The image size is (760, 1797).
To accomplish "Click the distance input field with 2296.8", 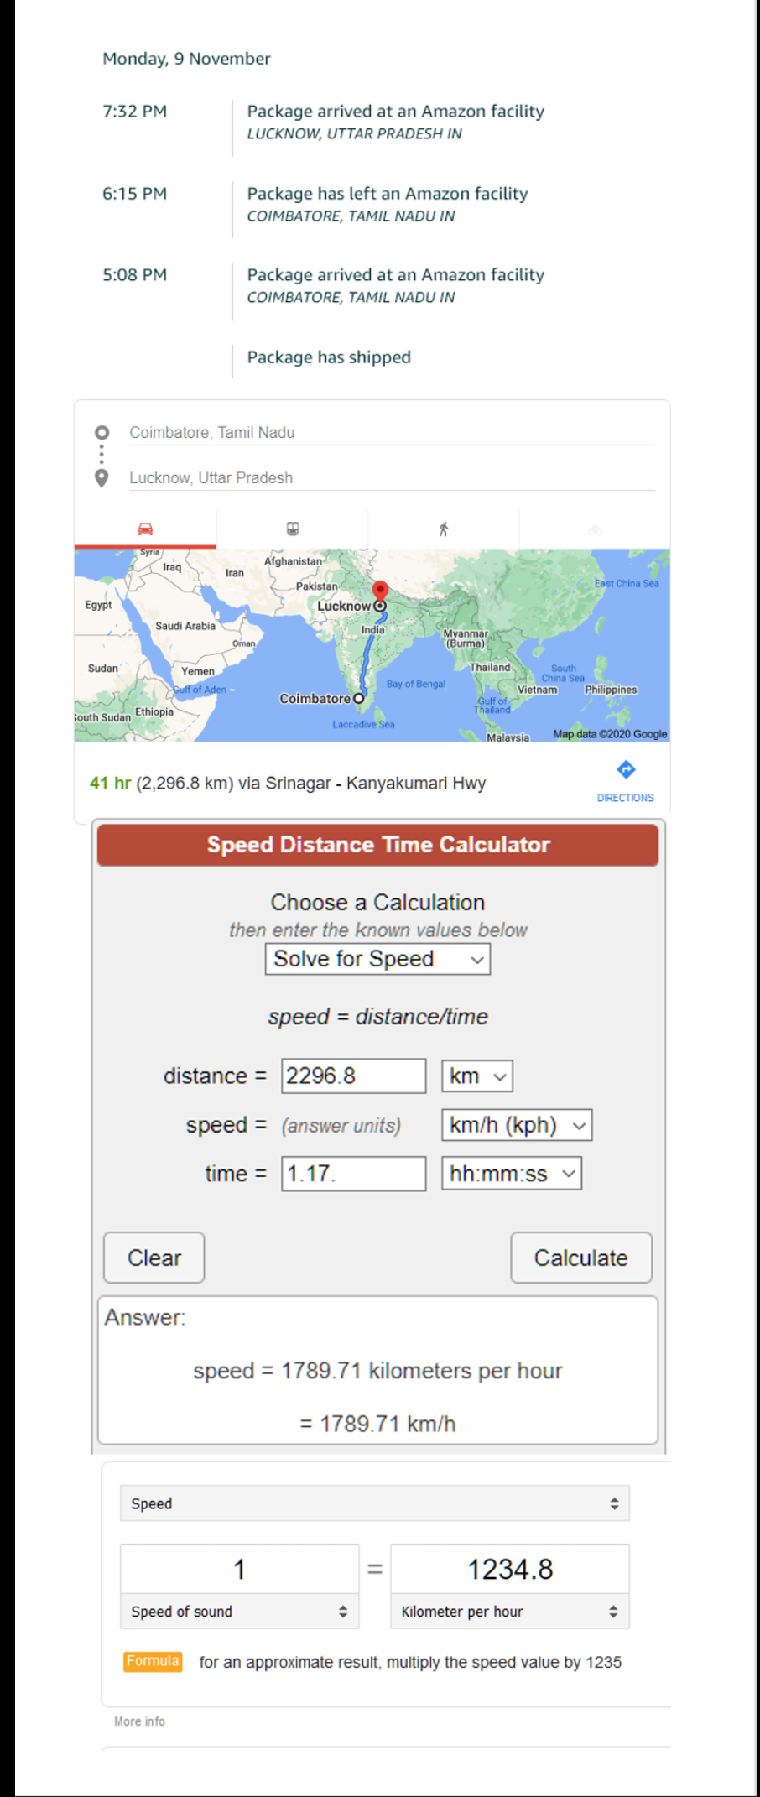I will (353, 1076).
